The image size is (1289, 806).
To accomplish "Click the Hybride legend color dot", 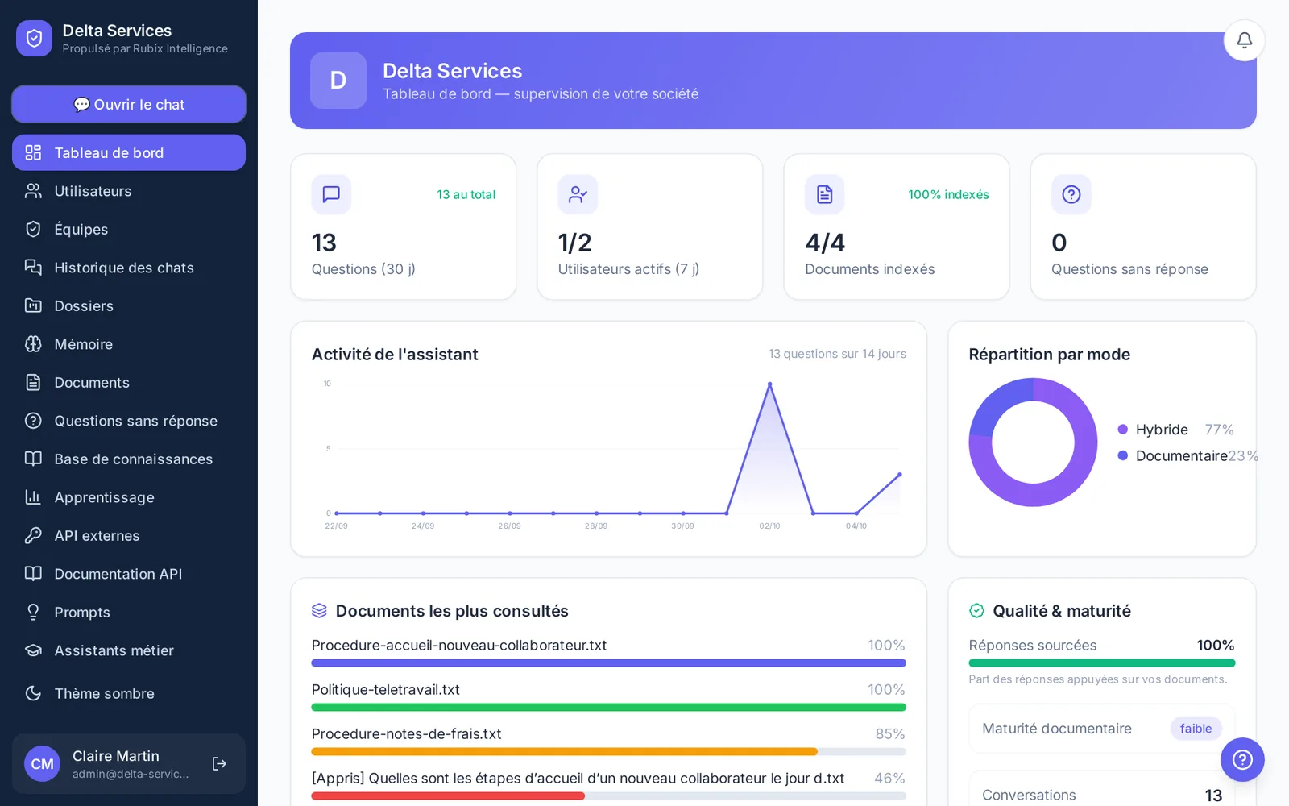I will (x=1122, y=430).
